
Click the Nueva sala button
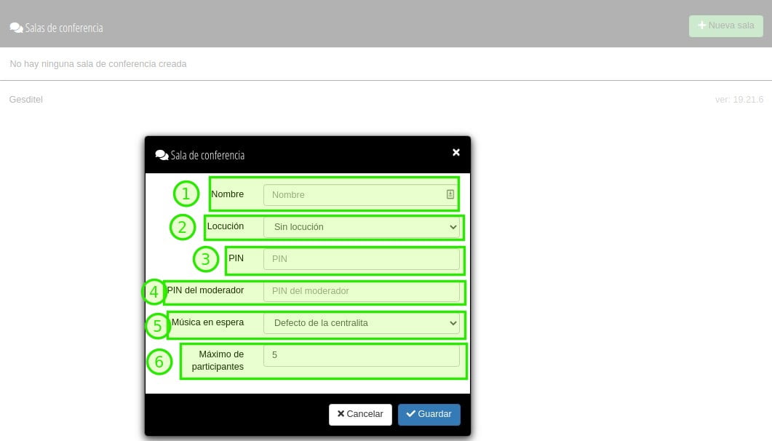coord(725,25)
